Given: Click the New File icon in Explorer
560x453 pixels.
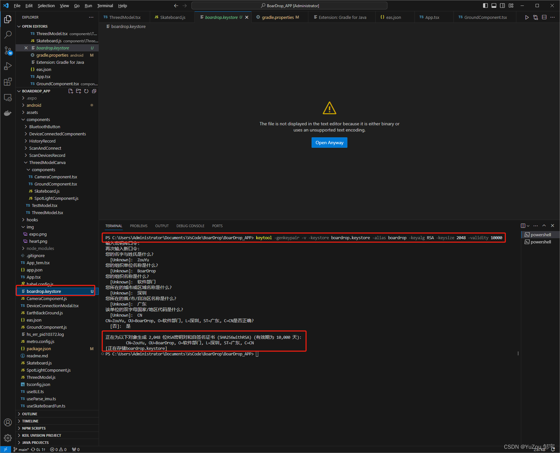Looking at the screenshot, I should tap(71, 91).
